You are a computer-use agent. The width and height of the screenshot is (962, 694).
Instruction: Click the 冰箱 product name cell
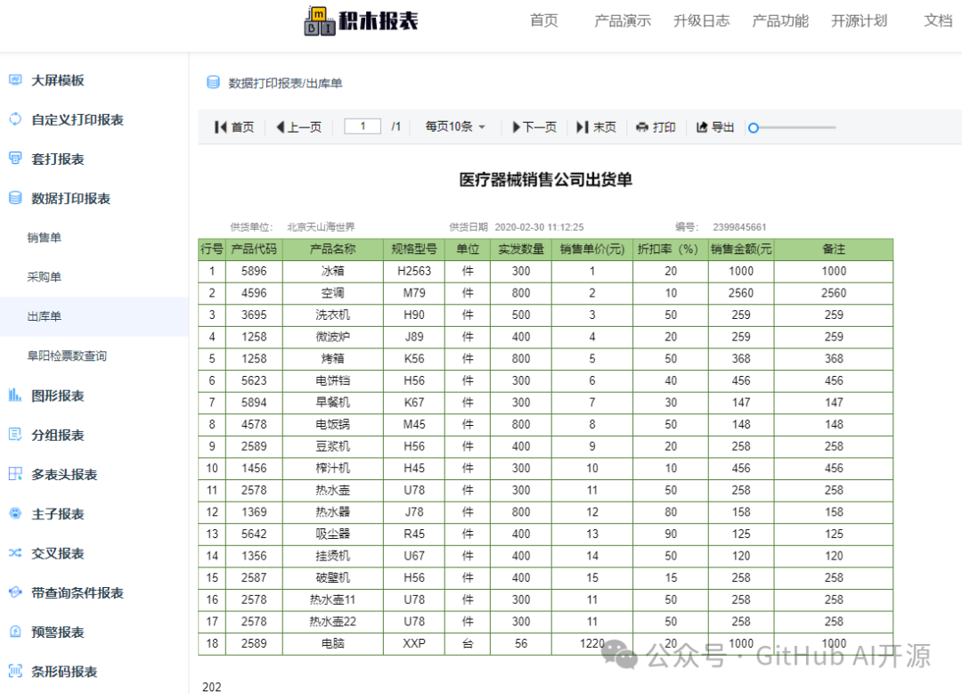pos(332,271)
